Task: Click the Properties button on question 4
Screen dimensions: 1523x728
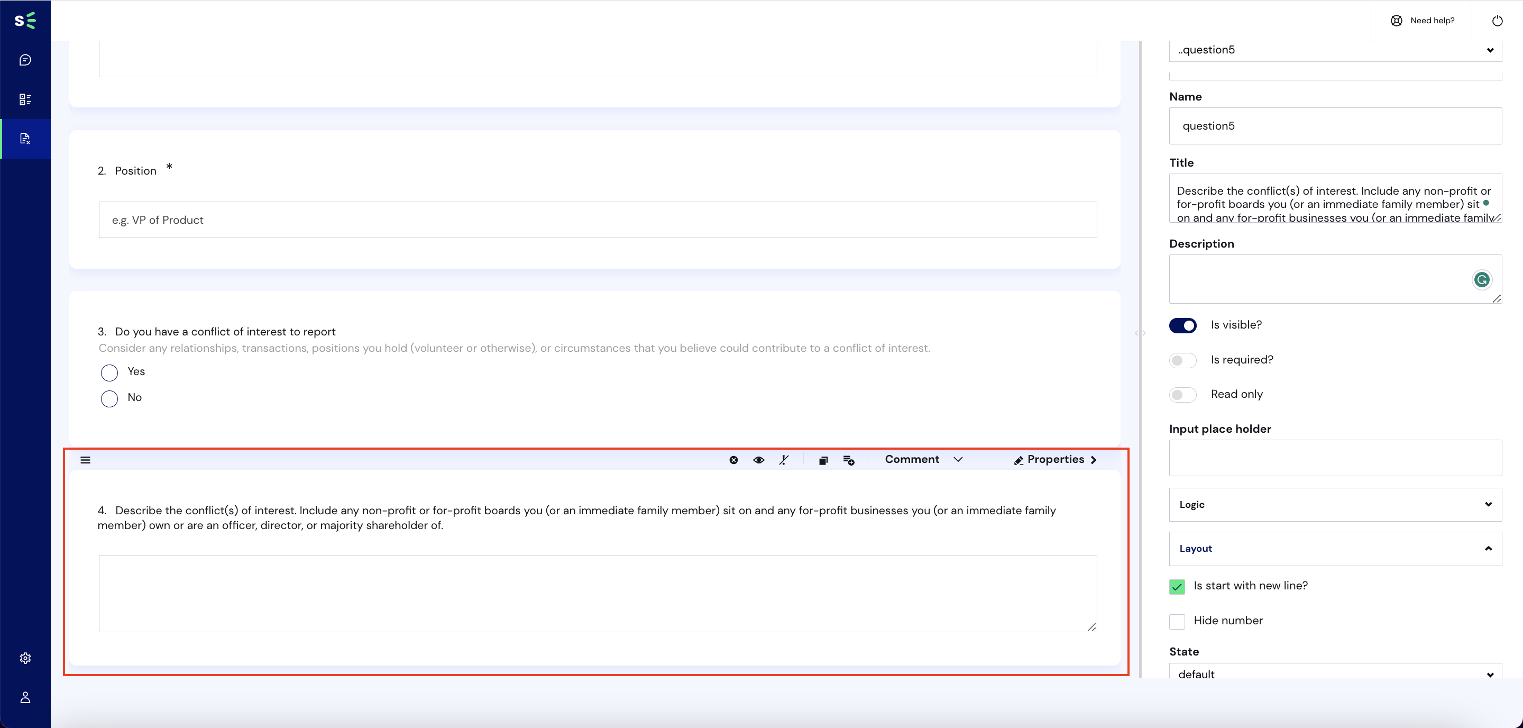Action: click(1056, 460)
